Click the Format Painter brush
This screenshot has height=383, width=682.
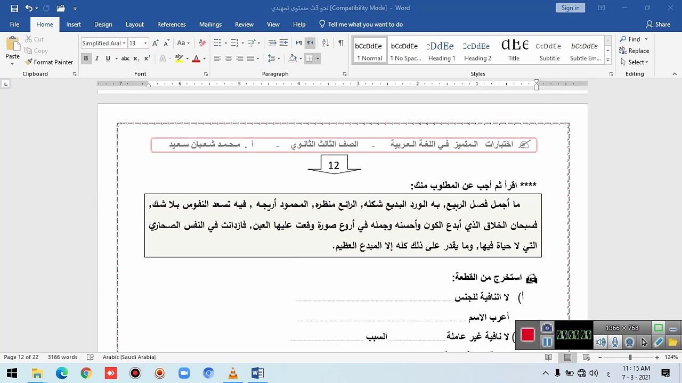tap(49, 62)
